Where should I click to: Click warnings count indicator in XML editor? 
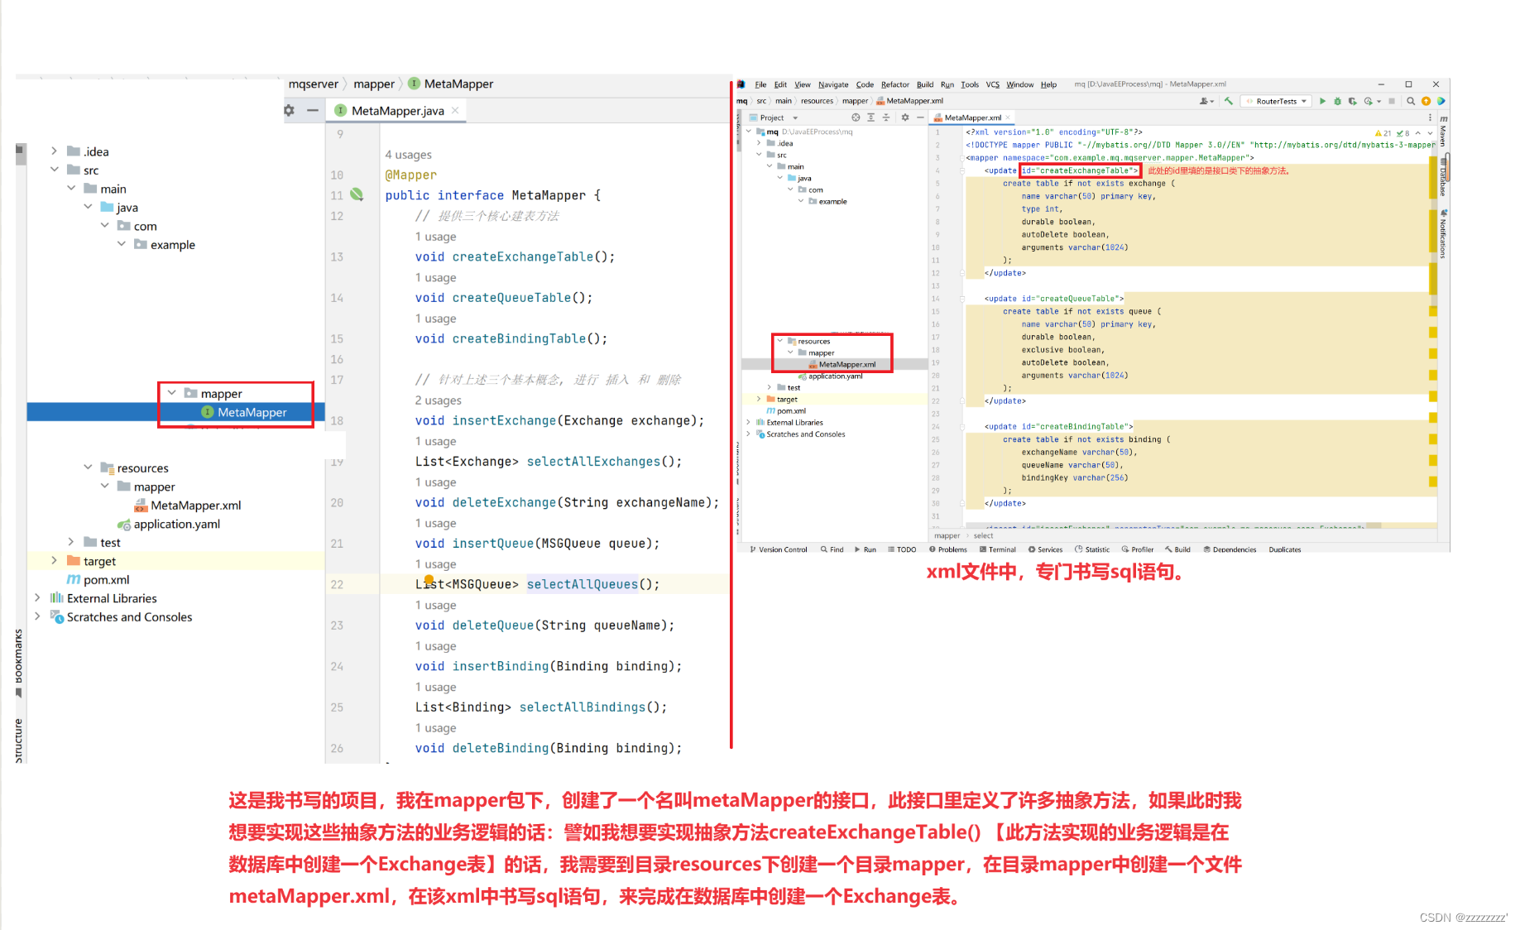[x=1383, y=132]
